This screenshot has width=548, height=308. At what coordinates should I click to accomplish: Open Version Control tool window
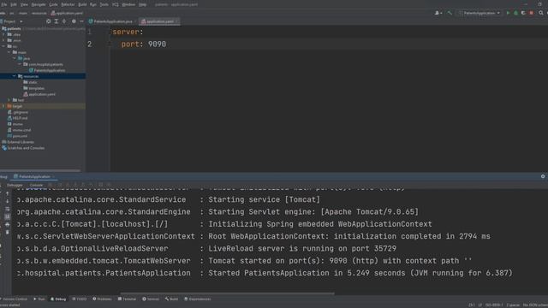pos(14,299)
